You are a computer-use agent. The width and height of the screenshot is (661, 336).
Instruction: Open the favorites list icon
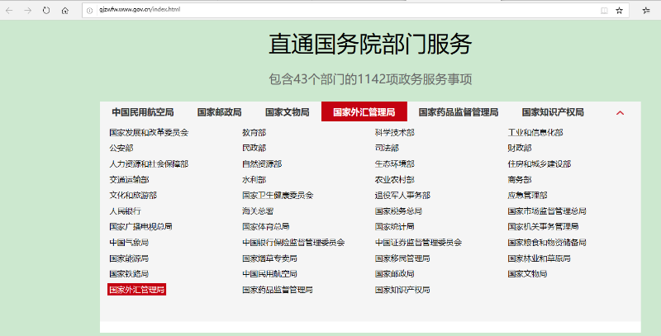click(645, 10)
